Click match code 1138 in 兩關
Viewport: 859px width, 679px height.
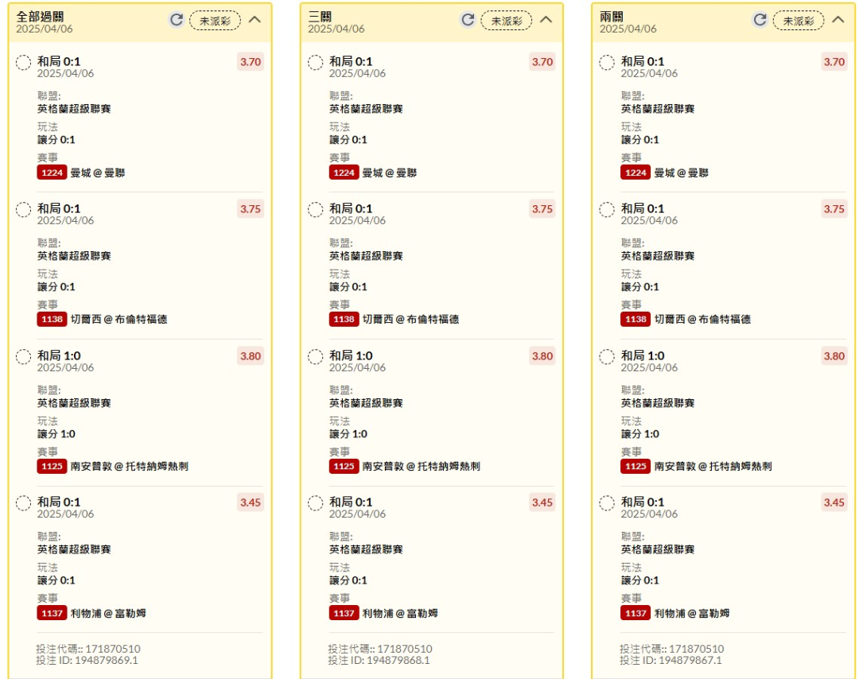tap(636, 320)
